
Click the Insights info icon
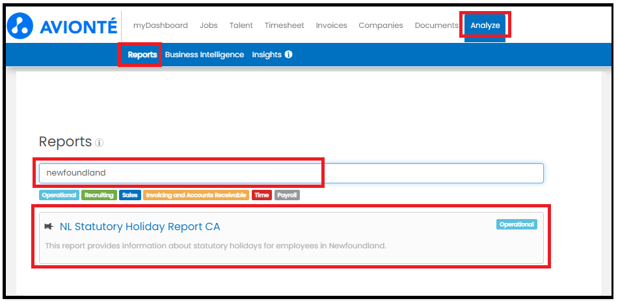(x=288, y=55)
